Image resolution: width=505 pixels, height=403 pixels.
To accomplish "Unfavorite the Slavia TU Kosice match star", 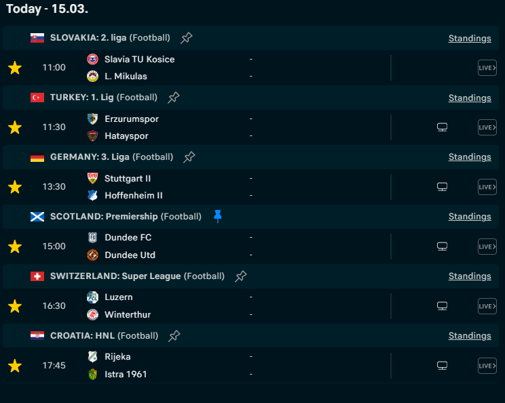I will [14, 68].
